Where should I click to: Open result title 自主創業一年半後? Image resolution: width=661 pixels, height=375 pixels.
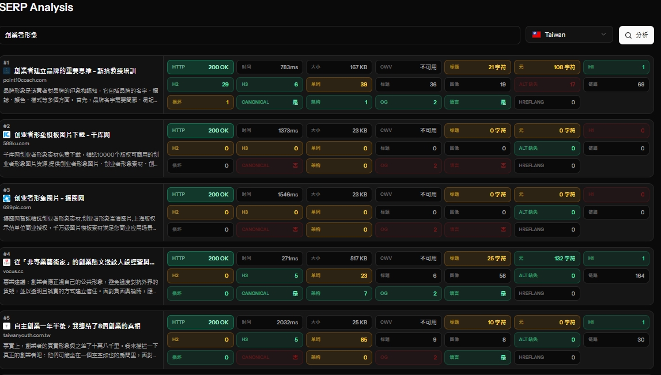(x=78, y=325)
